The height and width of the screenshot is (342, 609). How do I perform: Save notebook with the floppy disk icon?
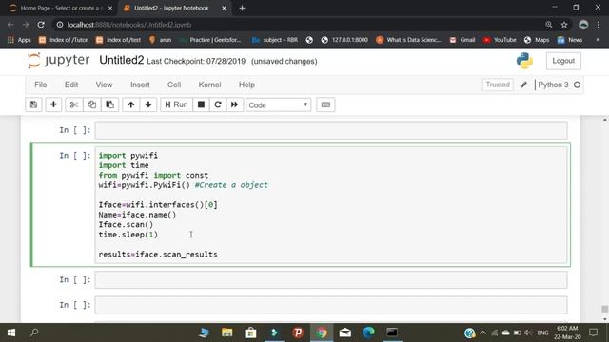34,104
